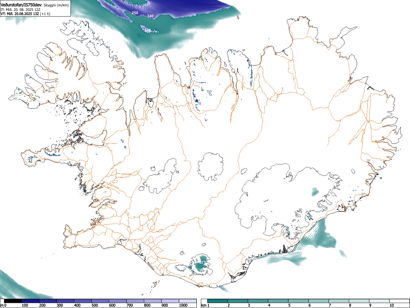Pick the 700–800 m legend swatch
This screenshot has width=410, height=308.
135,301
